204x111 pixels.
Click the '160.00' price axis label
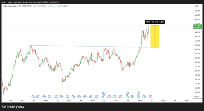pyautogui.click(x=197, y=79)
